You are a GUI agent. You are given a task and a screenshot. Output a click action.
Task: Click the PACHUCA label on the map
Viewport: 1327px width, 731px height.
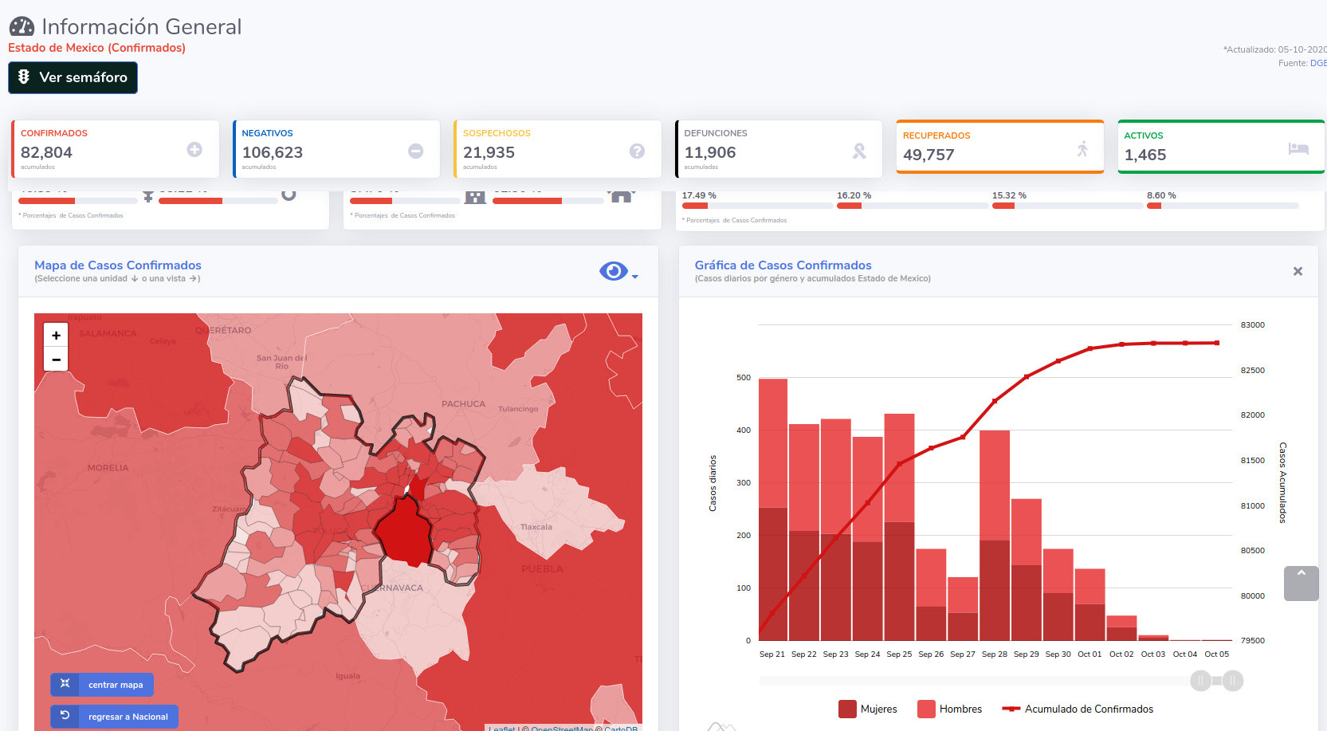(x=464, y=404)
